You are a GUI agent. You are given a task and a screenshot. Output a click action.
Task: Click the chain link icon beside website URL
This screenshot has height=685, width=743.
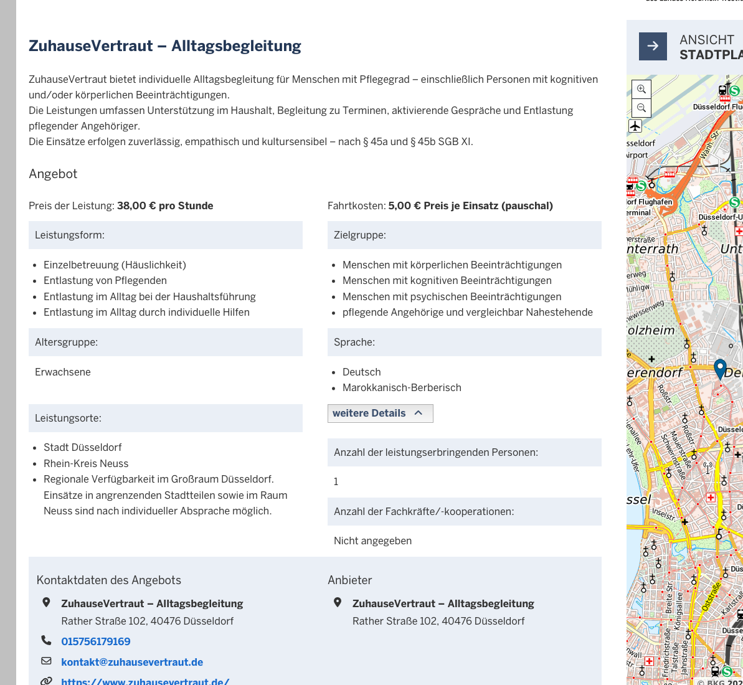(46, 681)
